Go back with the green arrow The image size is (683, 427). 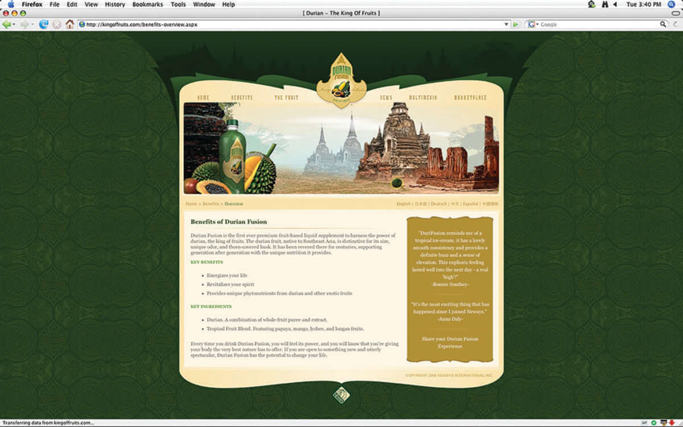6,24
